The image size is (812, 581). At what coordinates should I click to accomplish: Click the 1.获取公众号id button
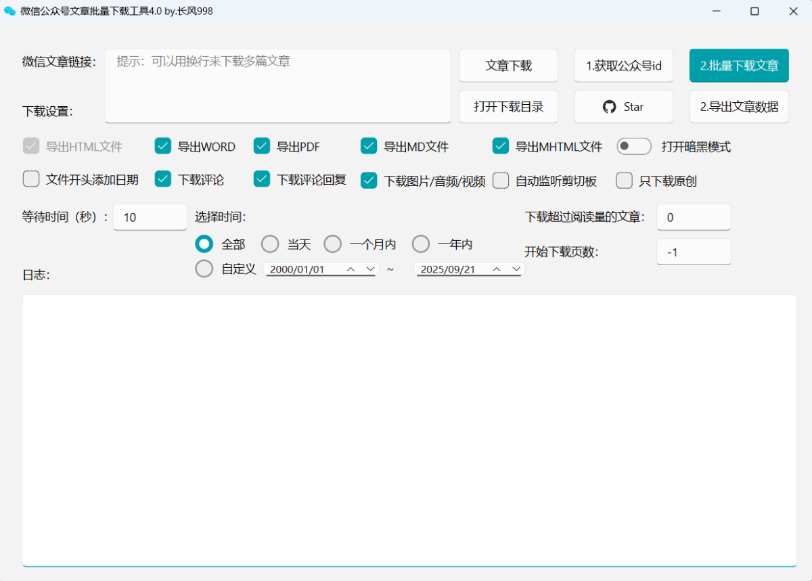623,66
